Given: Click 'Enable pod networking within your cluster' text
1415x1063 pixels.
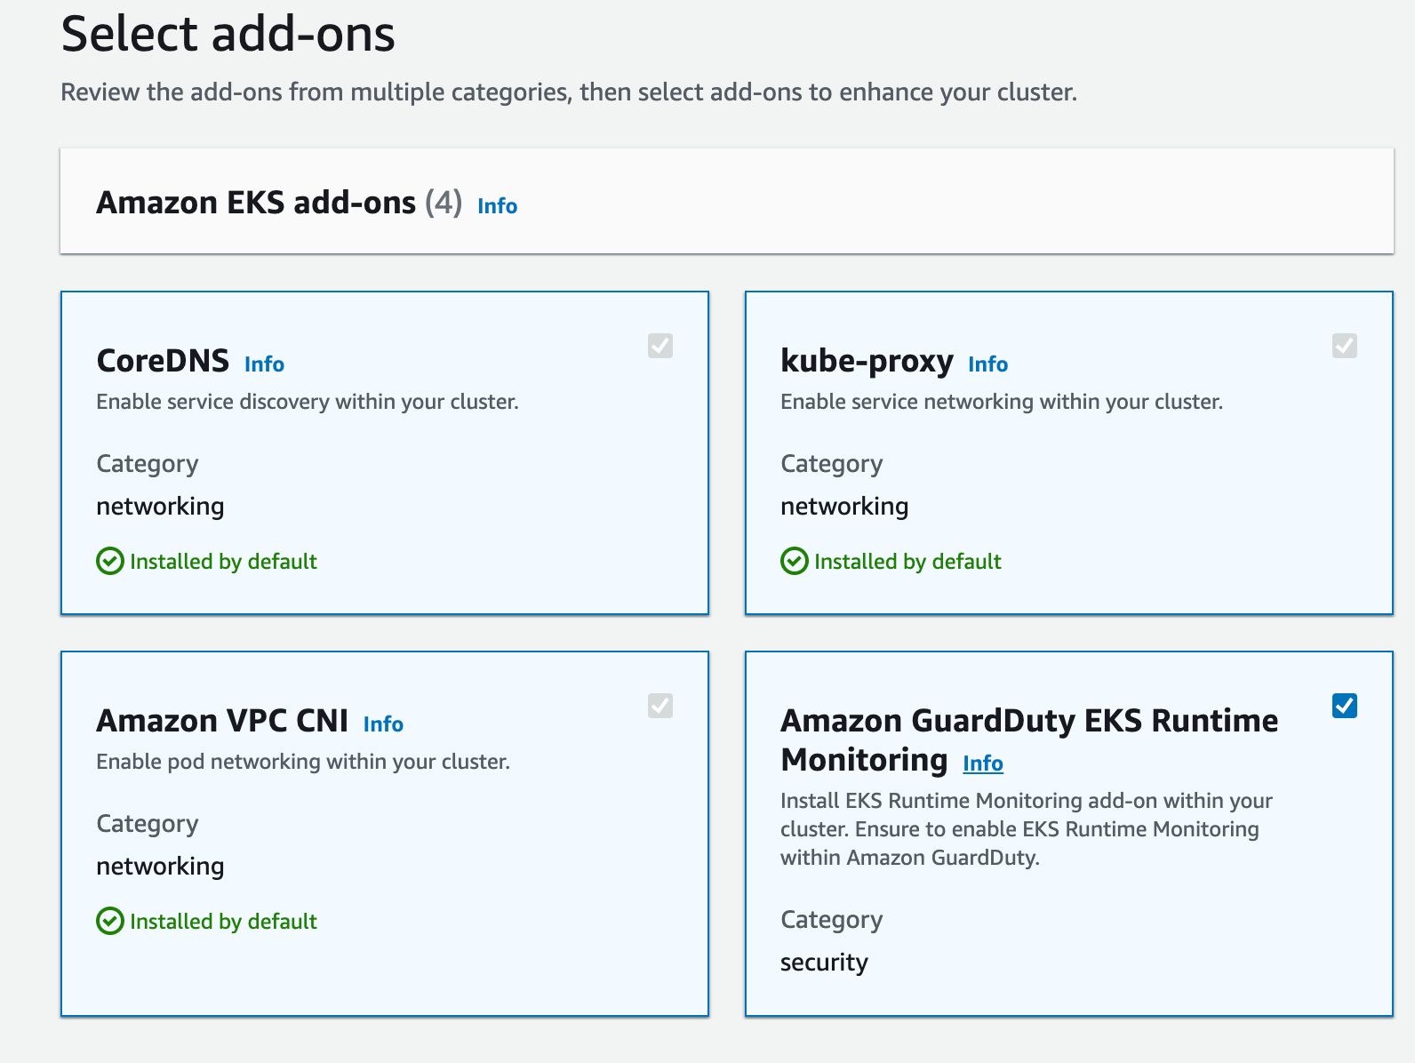Looking at the screenshot, I should click(x=303, y=762).
